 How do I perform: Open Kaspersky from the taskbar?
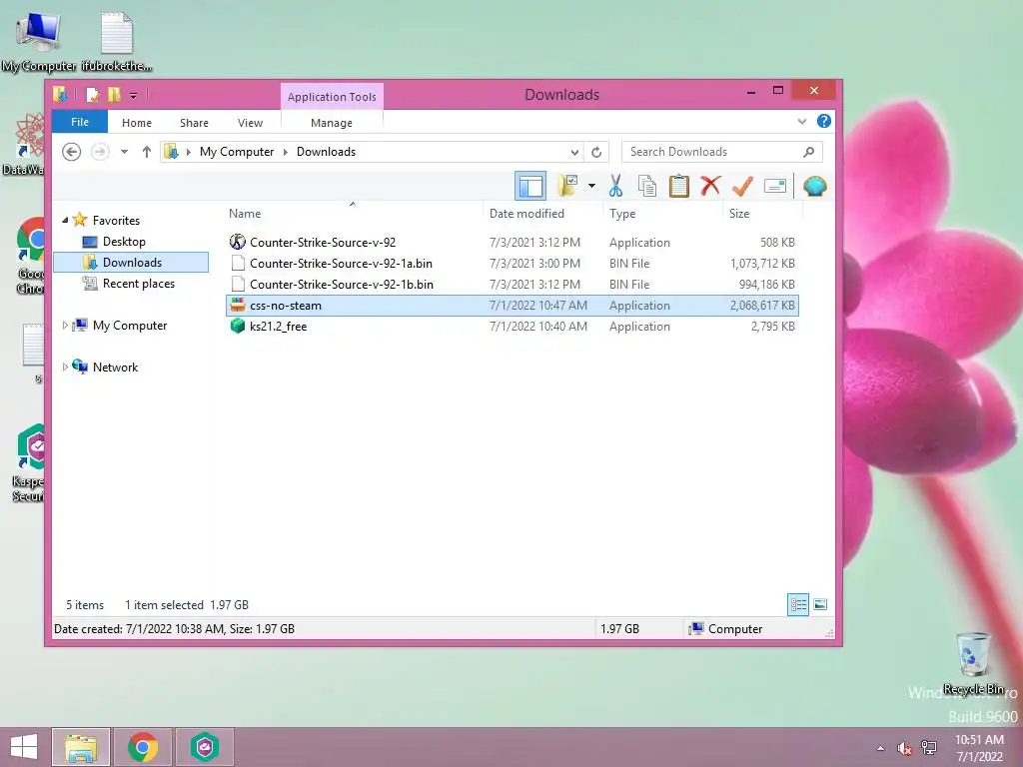[x=204, y=747]
